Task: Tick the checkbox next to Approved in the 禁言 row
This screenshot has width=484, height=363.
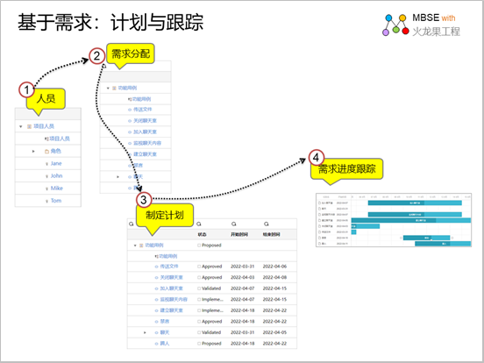Action: 199,321
